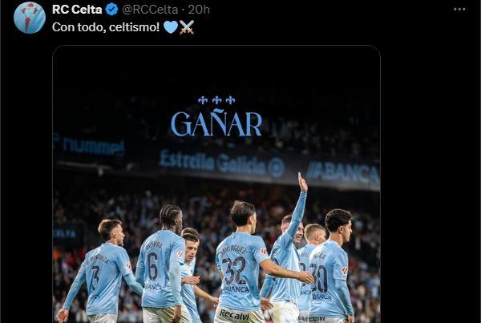Click the three fleur-de-lis symbols above GAÑAR
This screenshot has width=481, height=323.
216,100
